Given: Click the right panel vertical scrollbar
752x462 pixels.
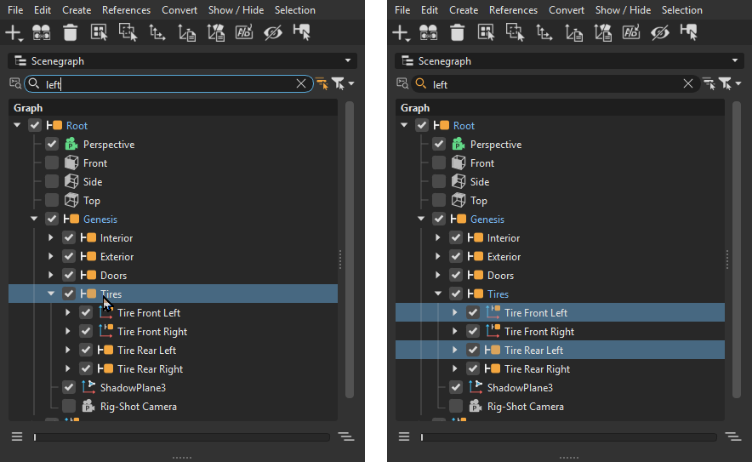Looking at the screenshot, I should click(737, 249).
